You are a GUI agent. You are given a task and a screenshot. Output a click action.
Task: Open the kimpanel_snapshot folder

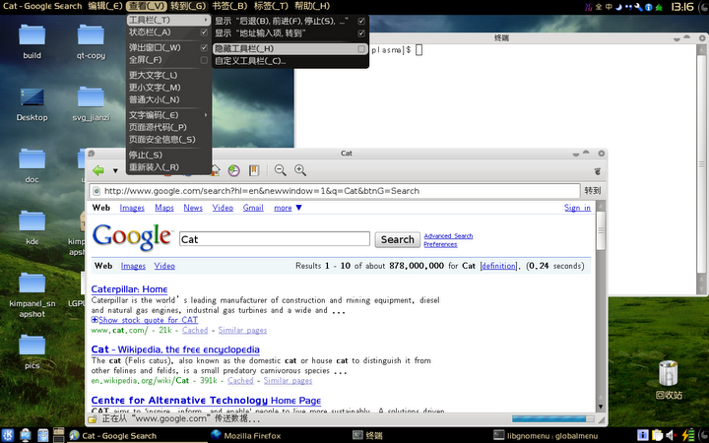[x=32, y=294]
